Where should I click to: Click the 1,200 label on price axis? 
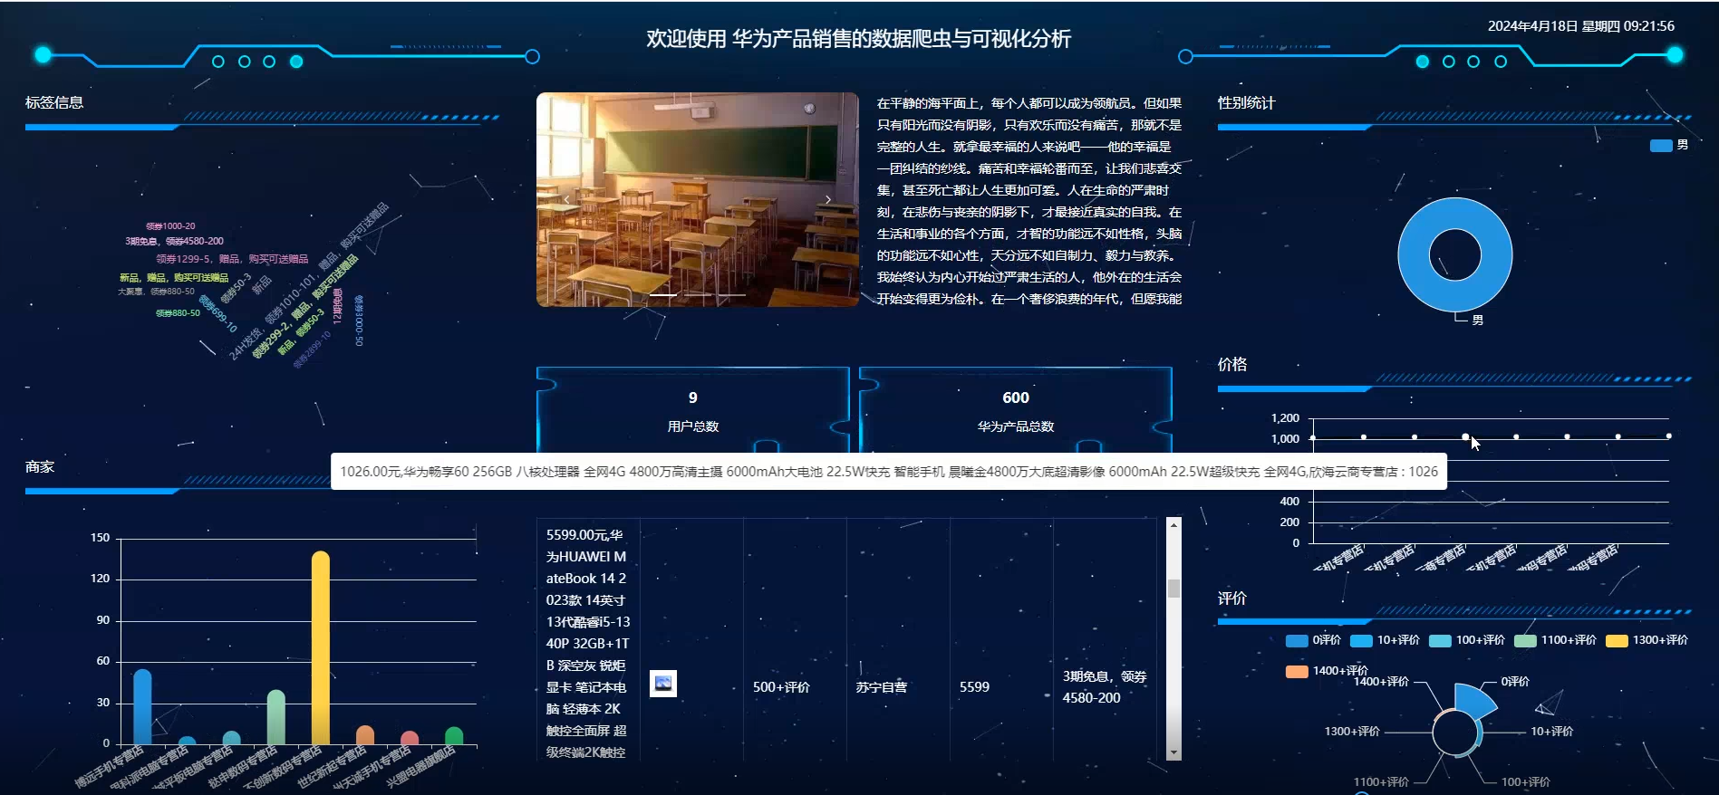[1285, 418]
